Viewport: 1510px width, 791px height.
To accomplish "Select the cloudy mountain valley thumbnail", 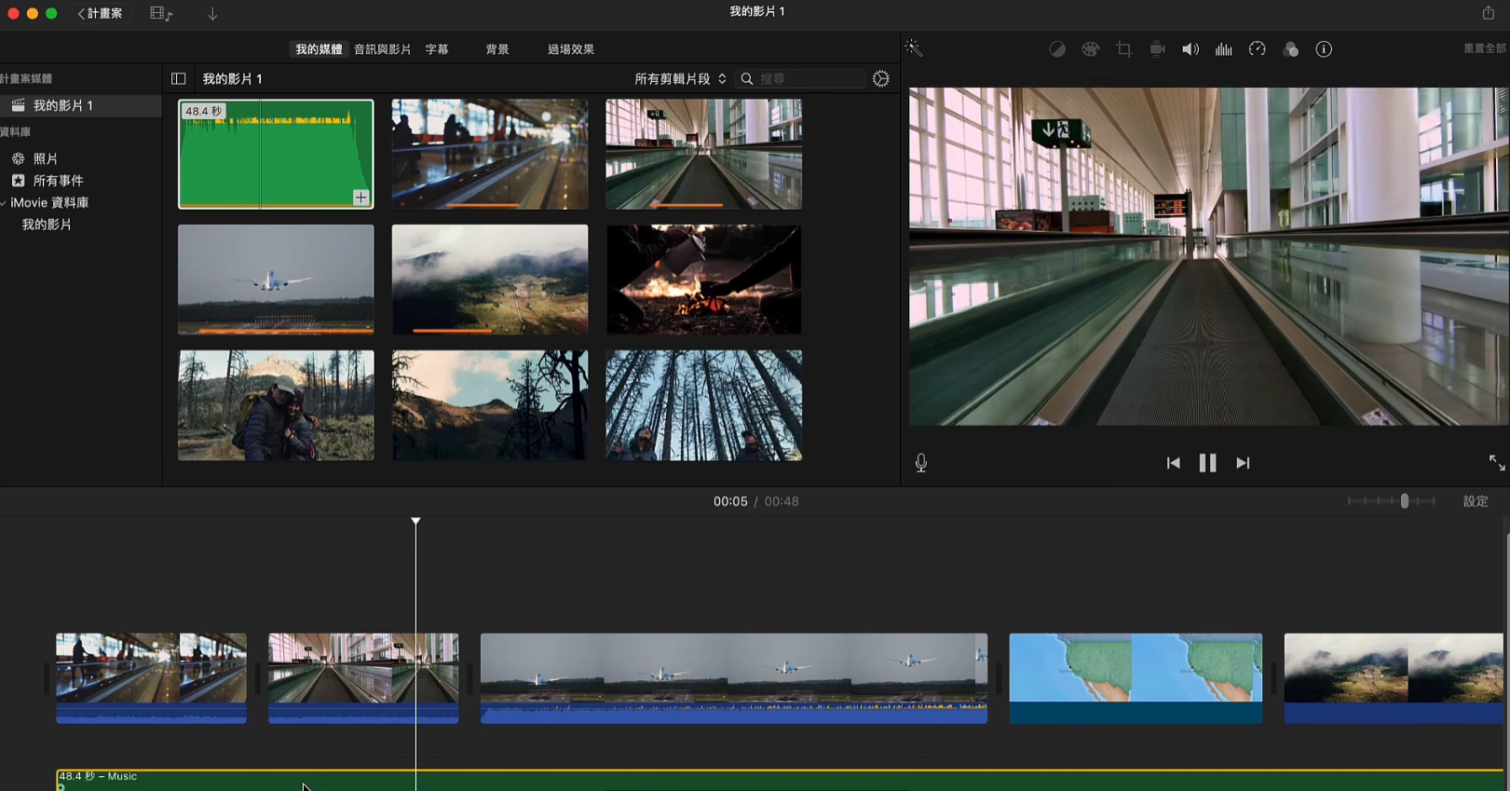I will tap(490, 280).
